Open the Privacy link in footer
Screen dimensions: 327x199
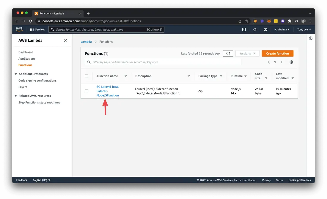click(266, 180)
